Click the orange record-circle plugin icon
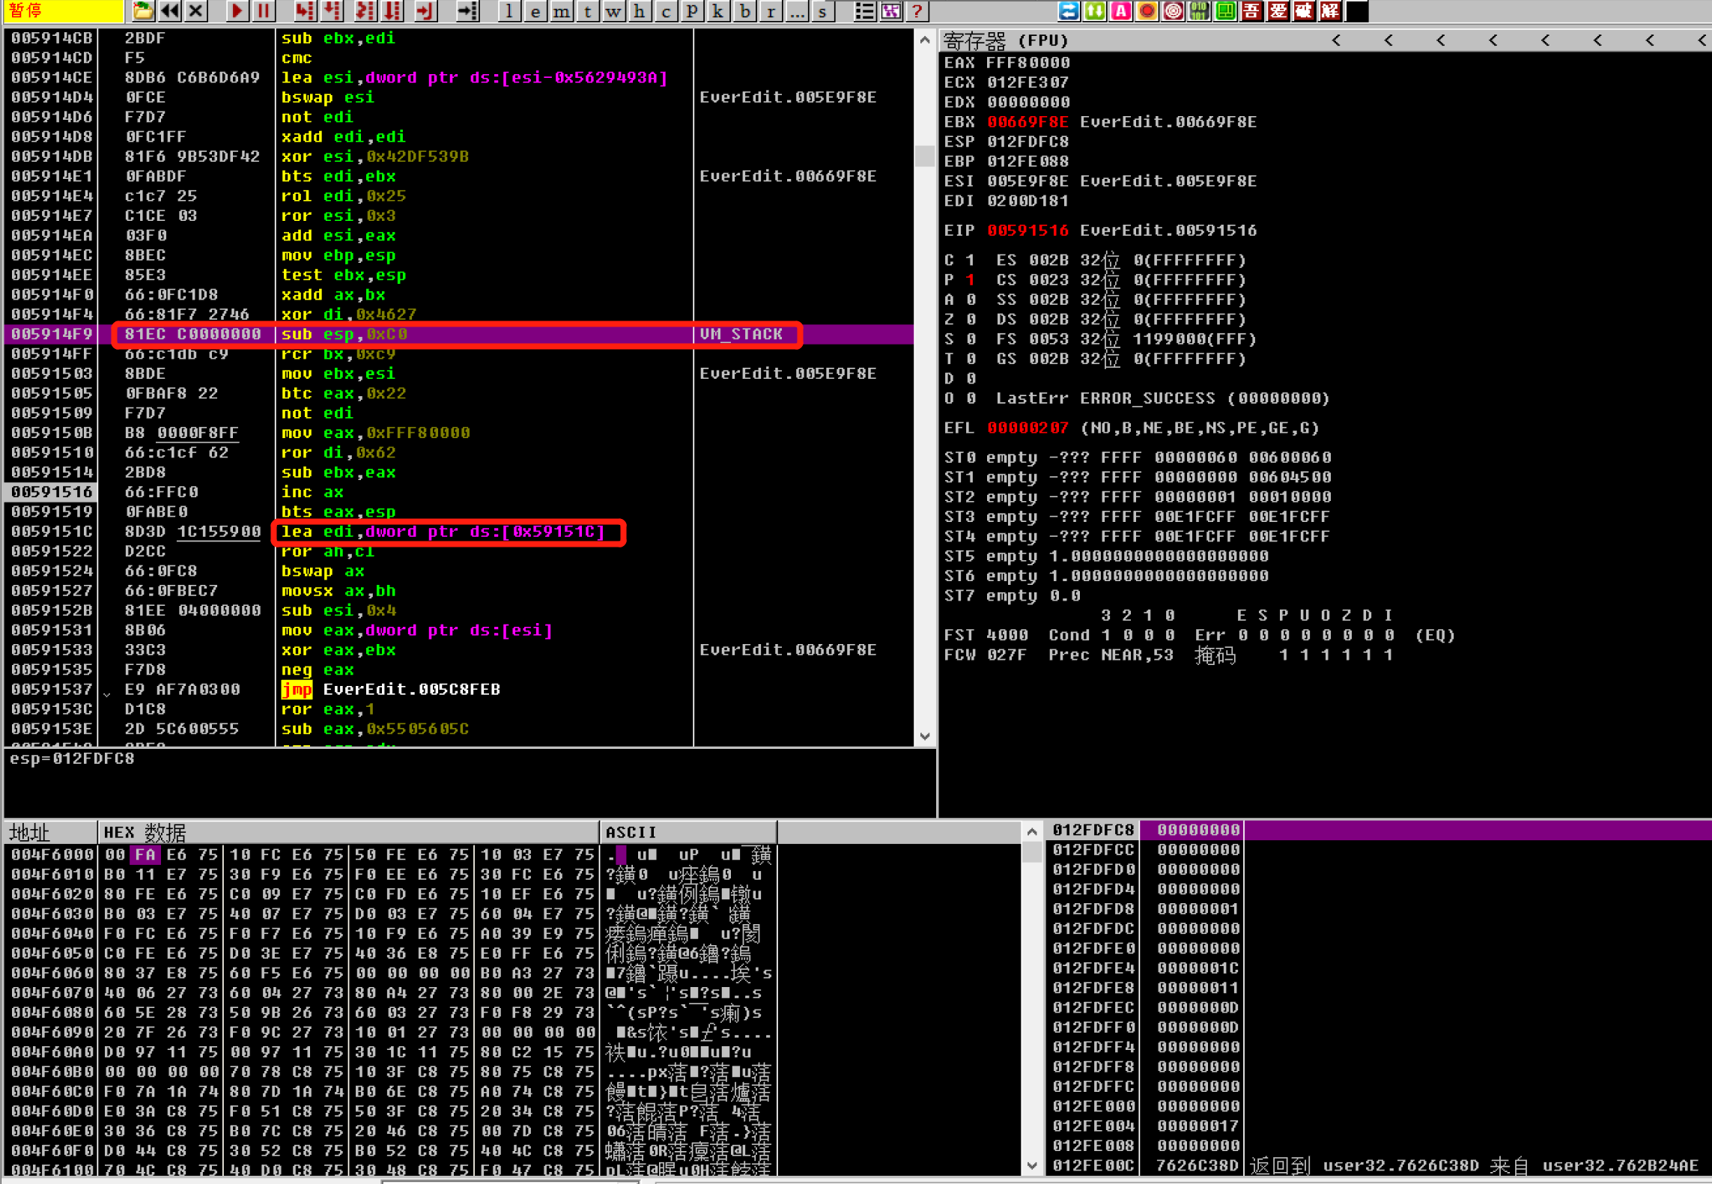1712x1184 pixels. (x=1147, y=10)
